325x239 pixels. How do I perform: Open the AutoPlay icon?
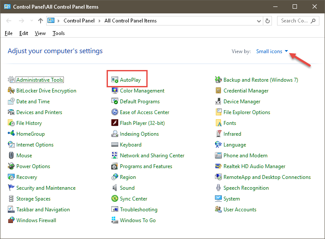pos(115,80)
